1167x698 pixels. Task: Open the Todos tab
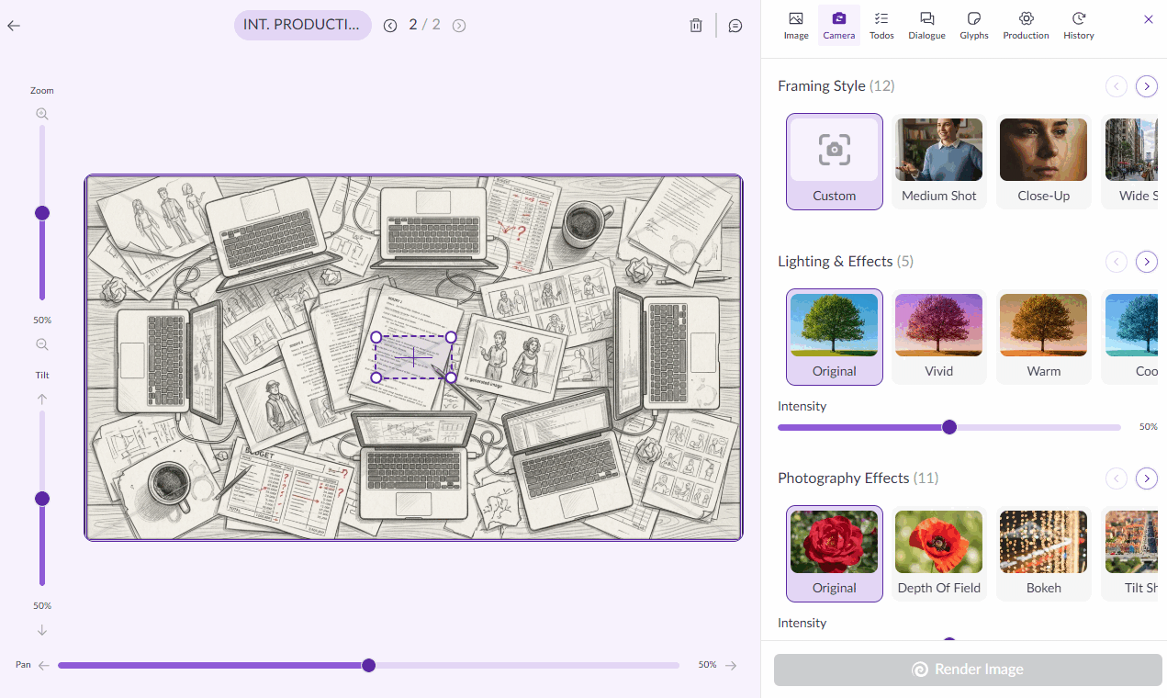point(881,26)
